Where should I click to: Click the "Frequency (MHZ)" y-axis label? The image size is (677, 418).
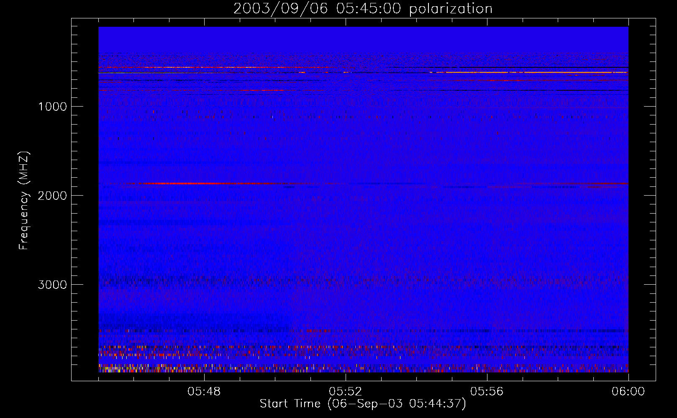[24, 201]
